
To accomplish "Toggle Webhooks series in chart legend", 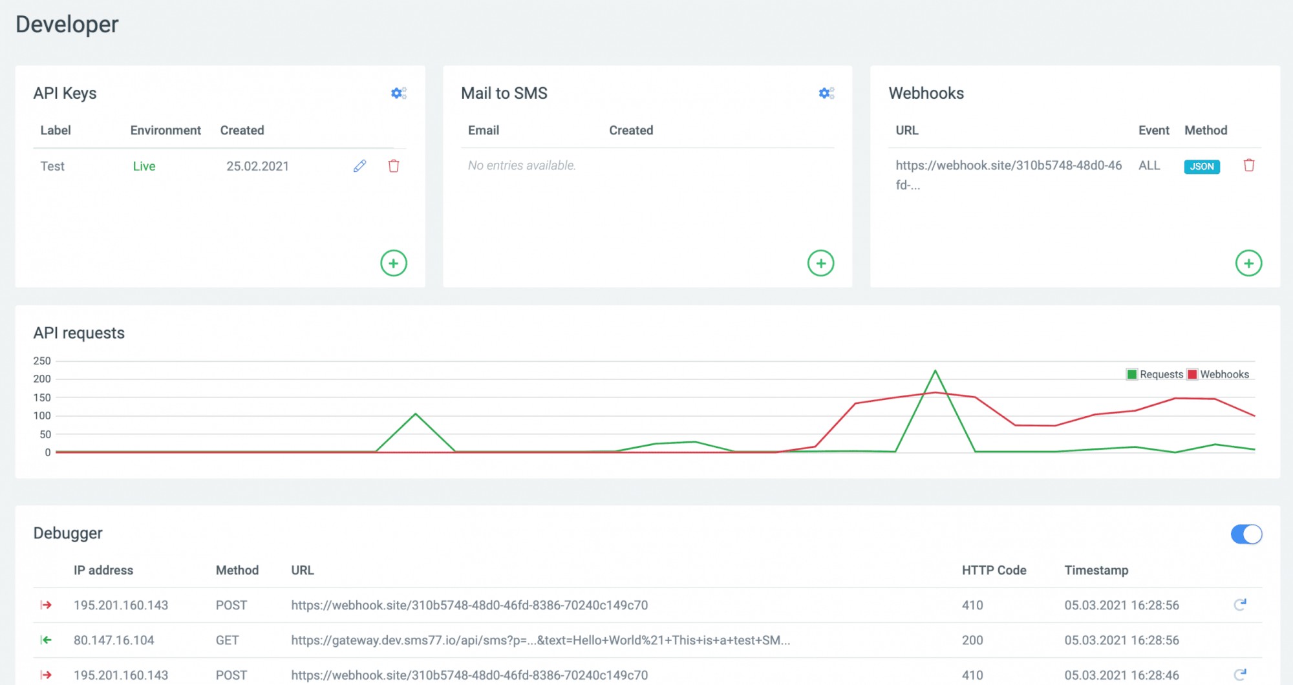I will pos(1218,374).
